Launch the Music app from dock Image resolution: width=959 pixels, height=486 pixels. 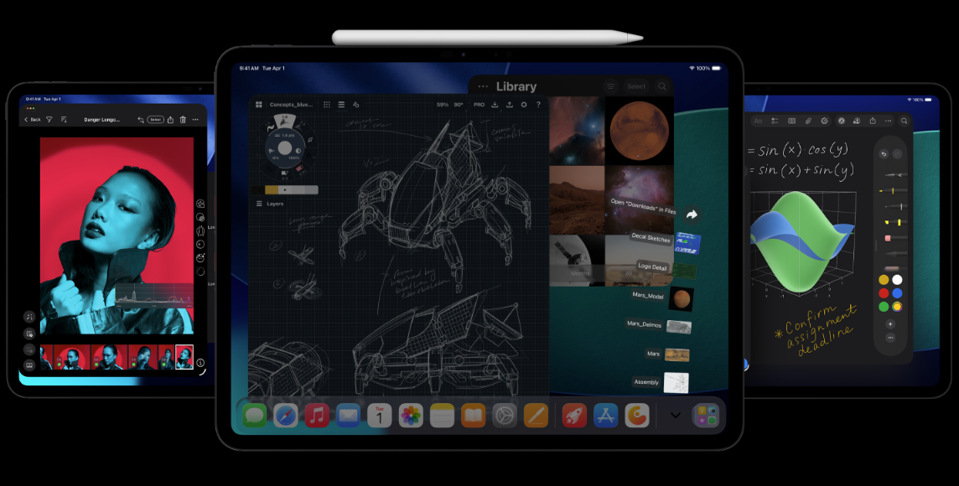(x=317, y=415)
